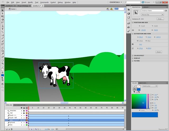Screen dimensions: 169x131
Task: Toggle visibility dot of sky layer
Action: click(x=21, y=125)
